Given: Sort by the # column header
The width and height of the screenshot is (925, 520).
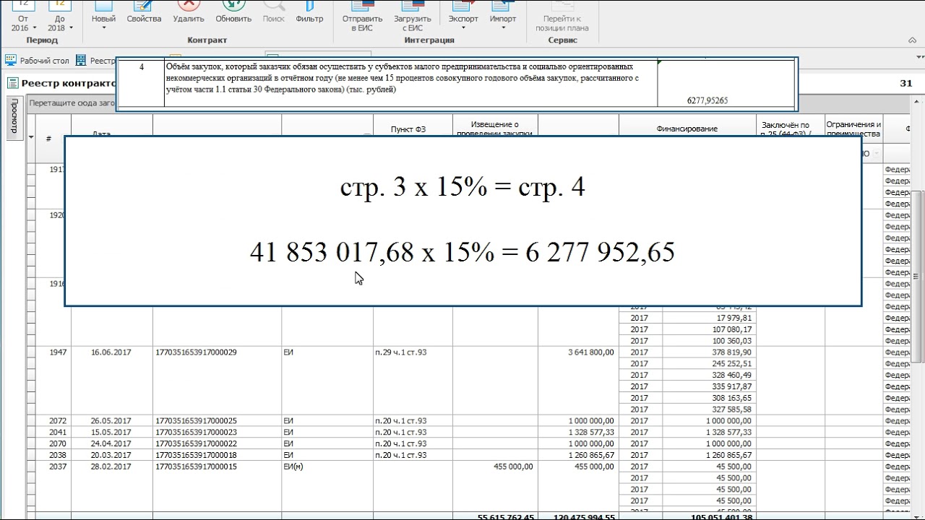Looking at the screenshot, I should point(48,138).
